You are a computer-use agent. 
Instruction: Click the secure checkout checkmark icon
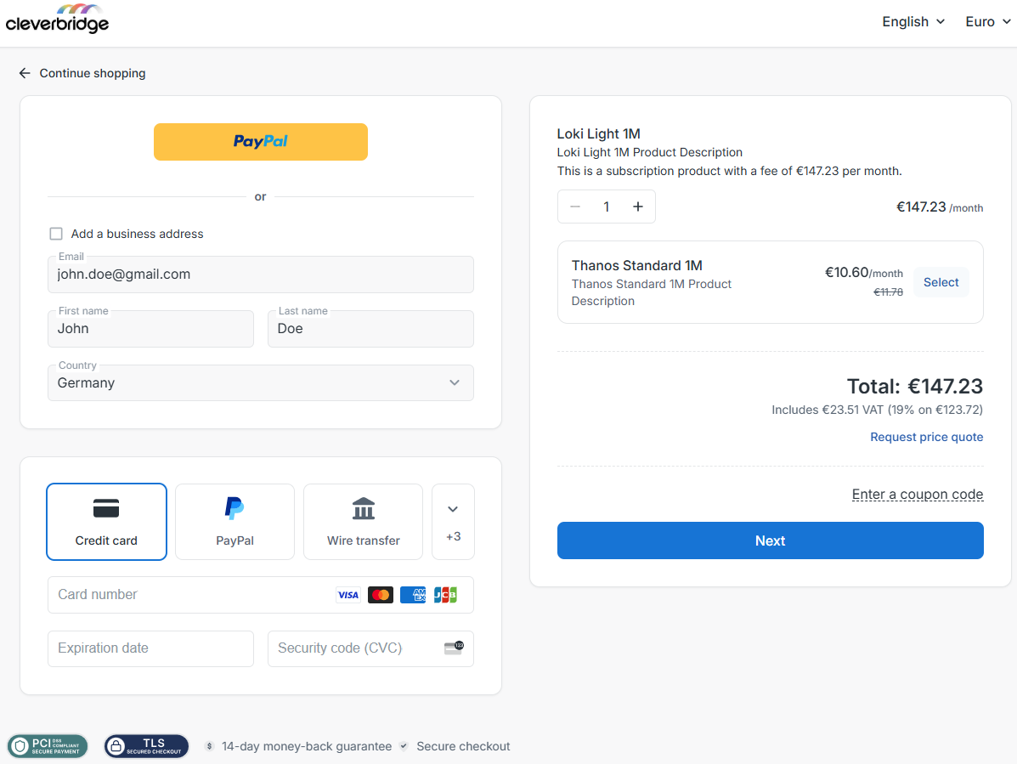click(x=404, y=746)
